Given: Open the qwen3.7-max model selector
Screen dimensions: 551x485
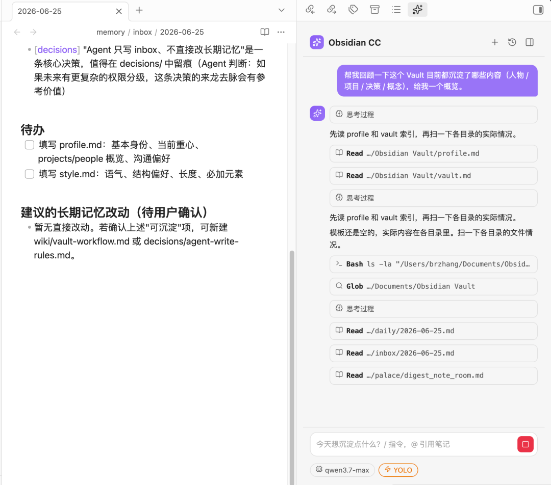Looking at the screenshot, I should pos(342,470).
